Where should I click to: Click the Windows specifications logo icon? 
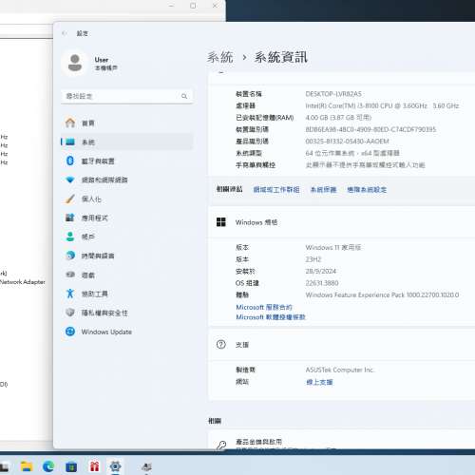click(221, 222)
